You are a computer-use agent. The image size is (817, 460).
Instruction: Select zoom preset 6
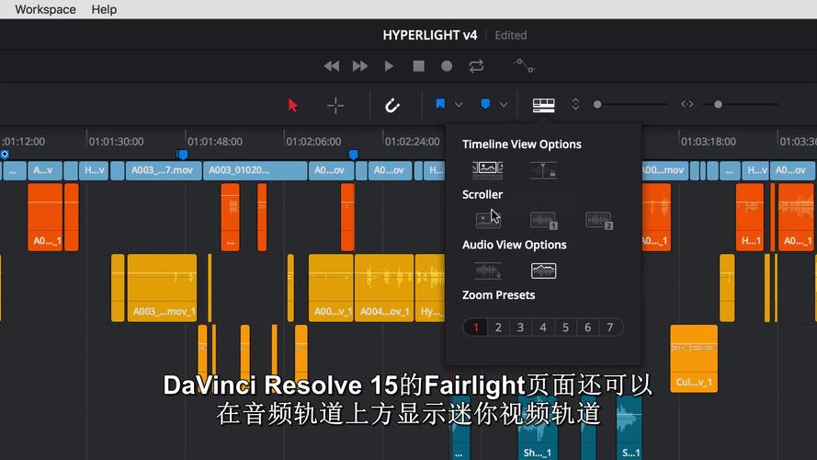click(588, 328)
